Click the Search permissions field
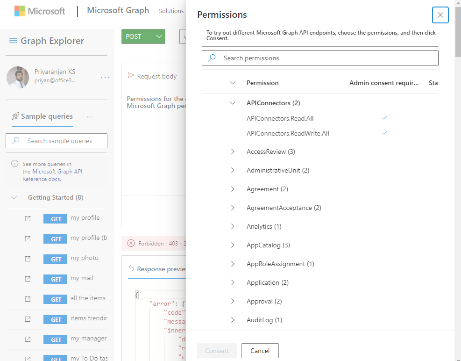 coord(320,58)
